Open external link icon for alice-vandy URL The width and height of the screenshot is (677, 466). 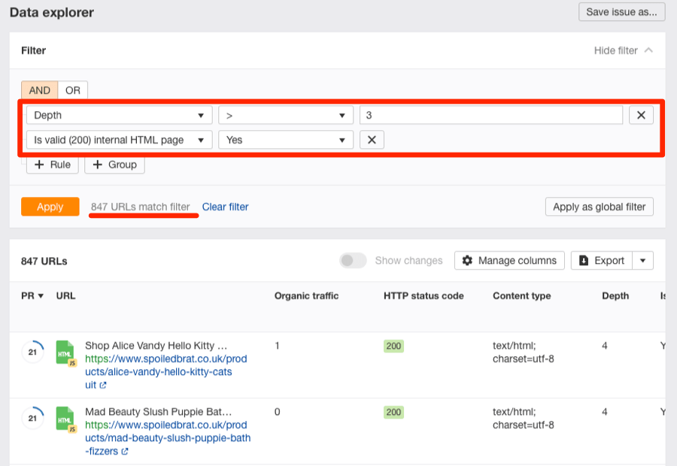(x=103, y=386)
